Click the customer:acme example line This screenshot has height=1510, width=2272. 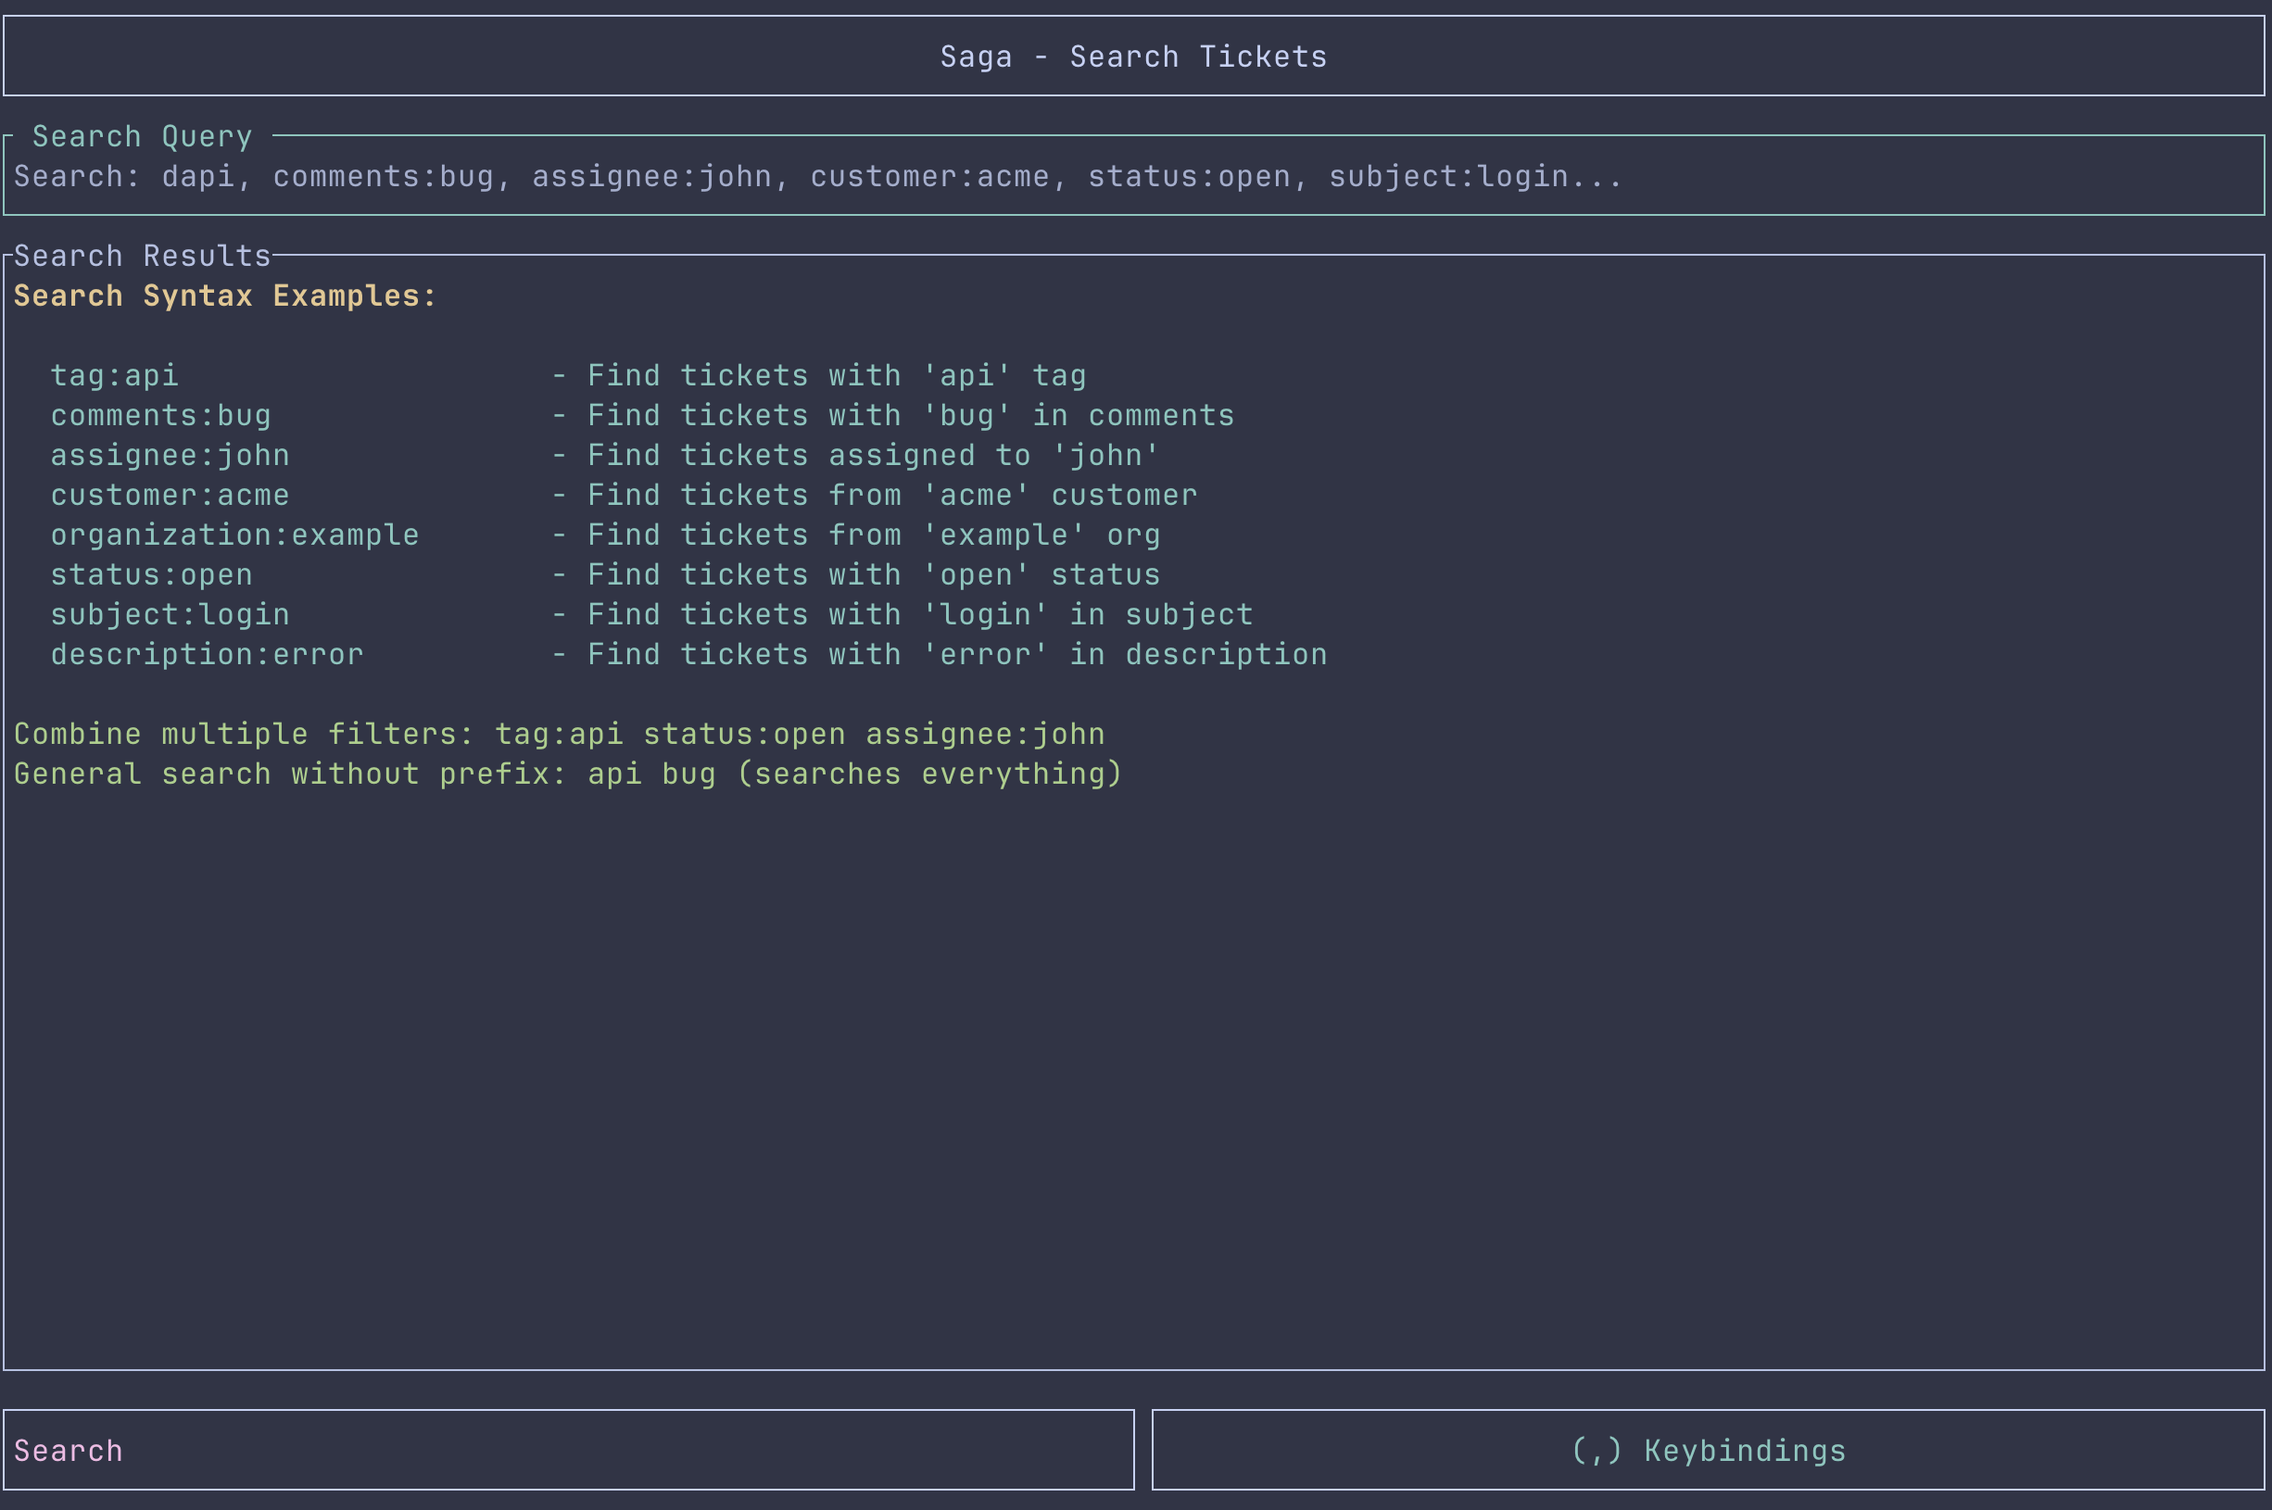click(x=170, y=494)
